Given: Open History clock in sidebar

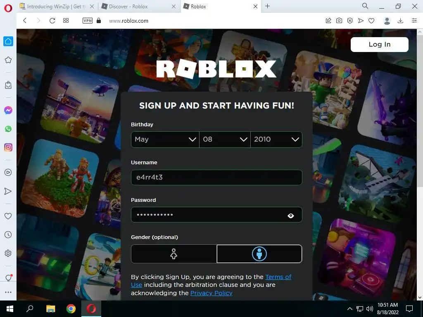Looking at the screenshot, I should click(8, 235).
